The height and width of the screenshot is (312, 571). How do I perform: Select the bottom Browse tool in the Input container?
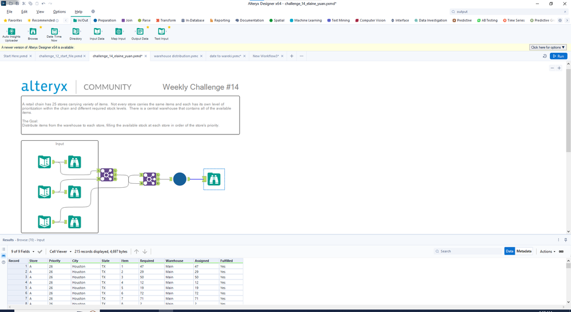tap(74, 222)
